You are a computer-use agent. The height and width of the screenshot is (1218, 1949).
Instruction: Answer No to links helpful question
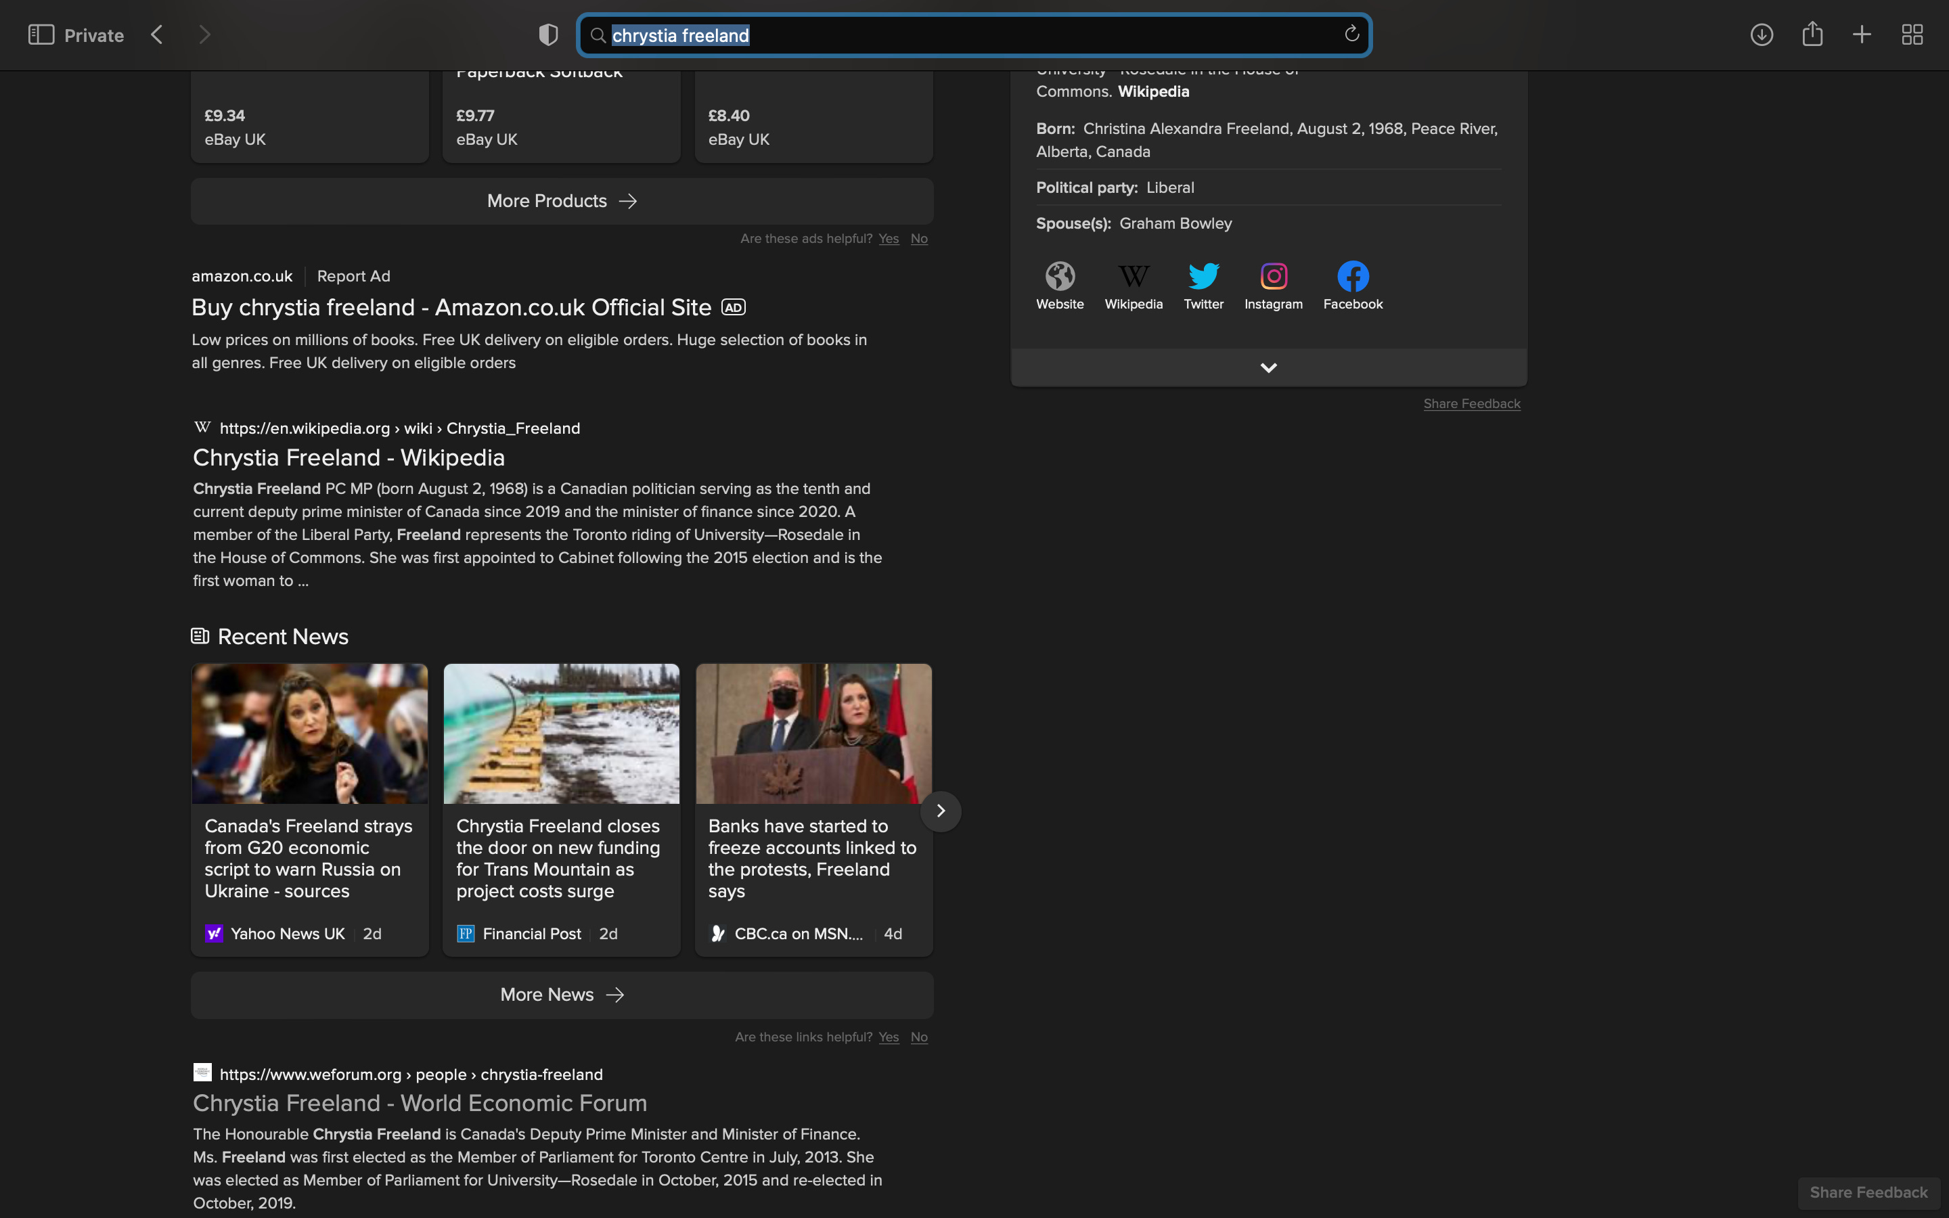pyautogui.click(x=919, y=1037)
